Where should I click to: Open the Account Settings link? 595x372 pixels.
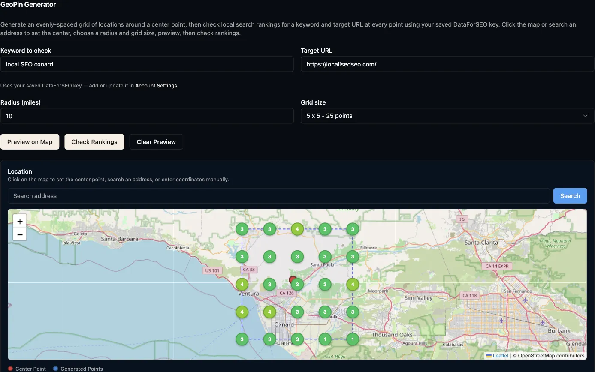pos(156,86)
